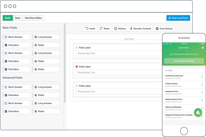This screenshot has height=137, width=206.
Task: Open the Workflow Editor tab
Action: [34, 18]
